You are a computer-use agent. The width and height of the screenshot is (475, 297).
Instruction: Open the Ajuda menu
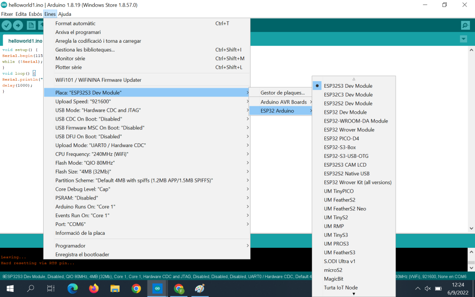click(x=64, y=14)
